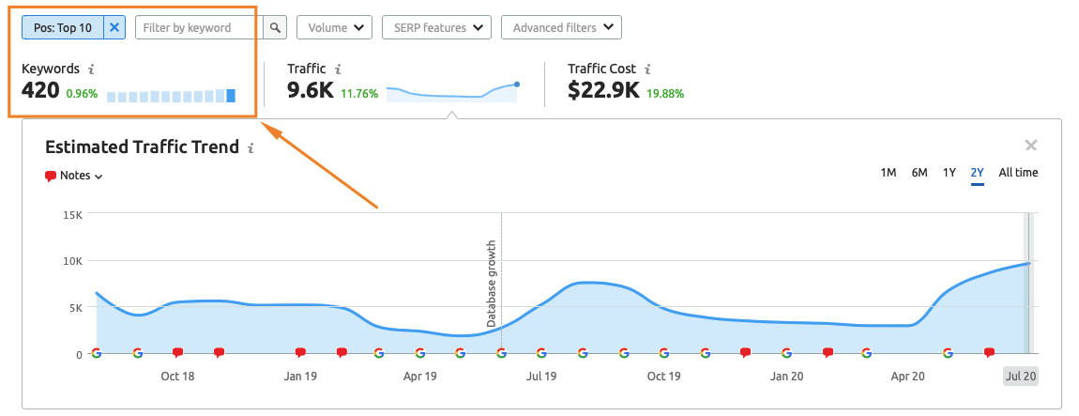This screenshot has width=1079, height=416.
Task: Click the Google update marker at Database growth
Action: coord(501,353)
